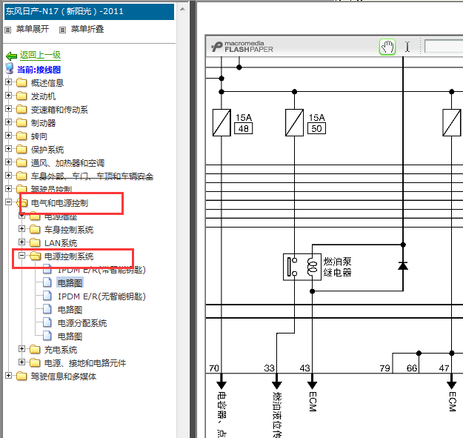
Task: Open 电路图 below IPDM E/R(无智能钥匙)
Action: click(70, 310)
